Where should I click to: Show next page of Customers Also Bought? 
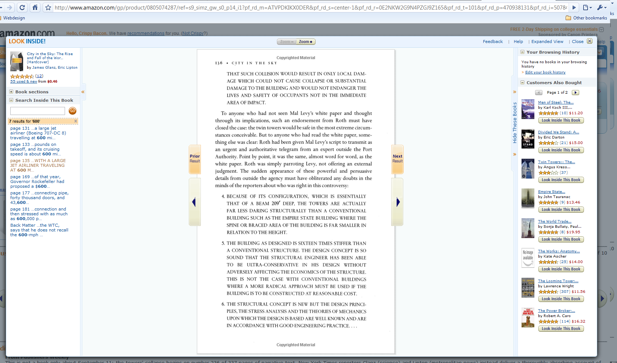tap(575, 93)
